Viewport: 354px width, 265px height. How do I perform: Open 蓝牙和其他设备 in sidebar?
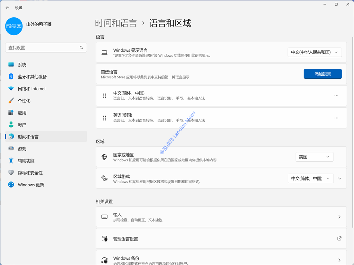coord(32,77)
